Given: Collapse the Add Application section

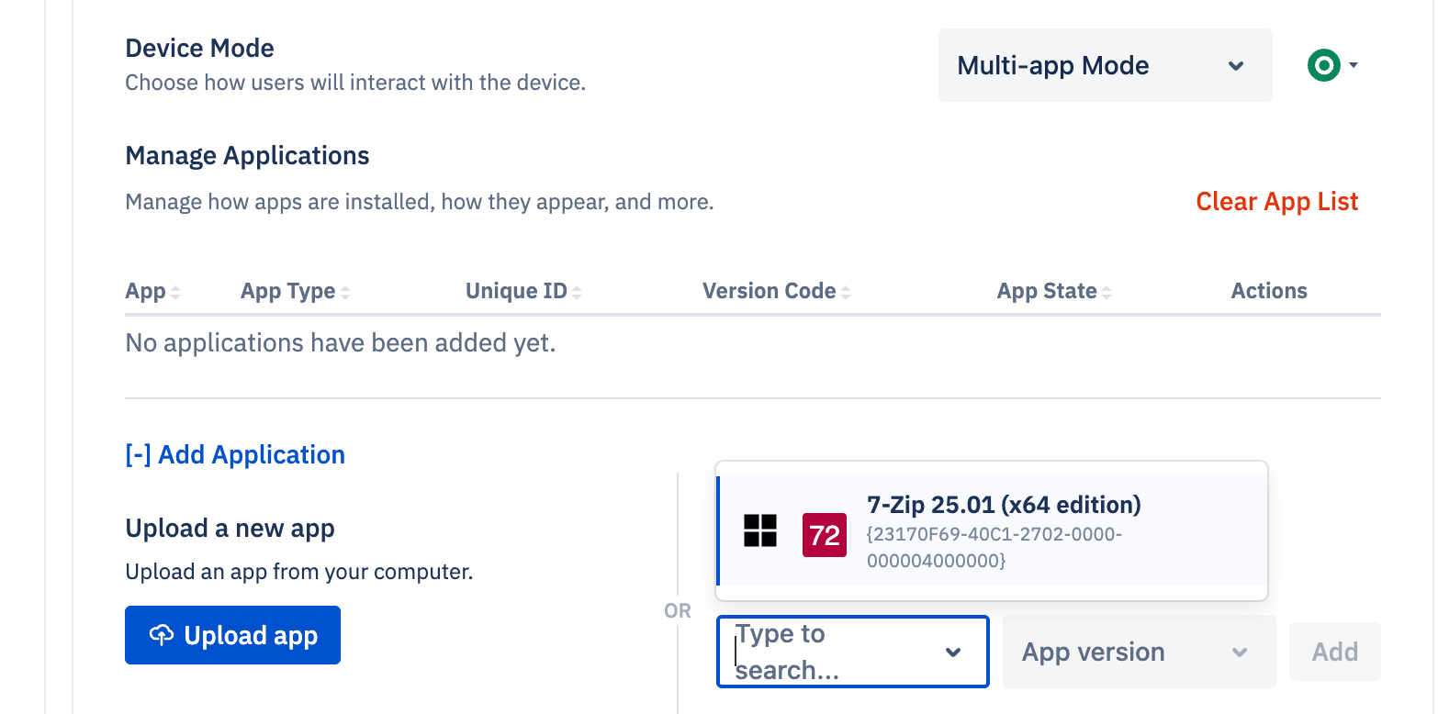Looking at the screenshot, I should tap(138, 454).
